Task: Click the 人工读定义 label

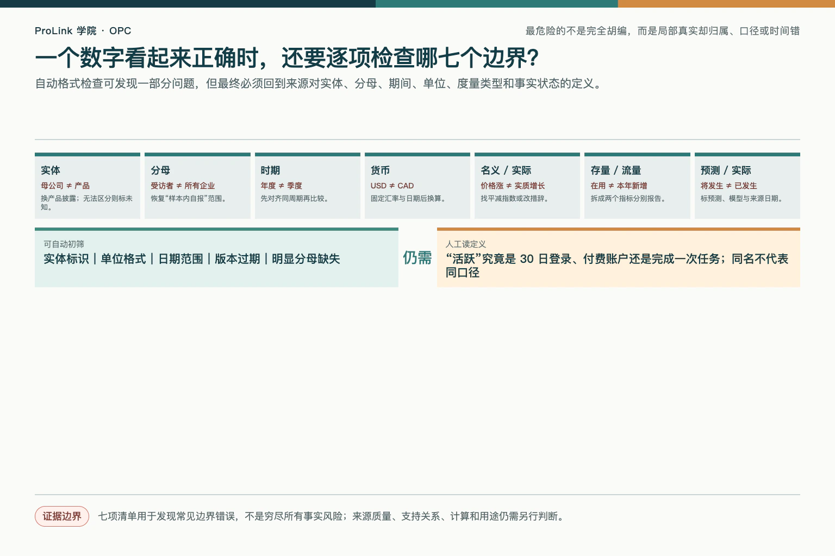Action: (x=466, y=244)
